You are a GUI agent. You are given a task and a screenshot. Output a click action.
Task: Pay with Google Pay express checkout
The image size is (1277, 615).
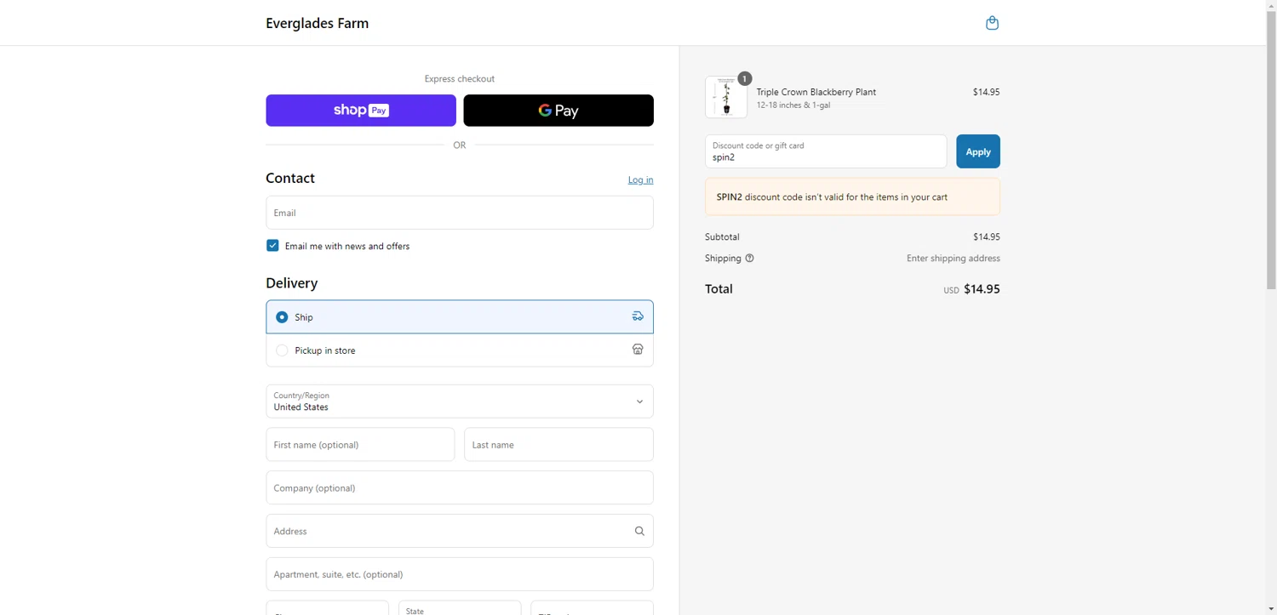[x=558, y=111]
